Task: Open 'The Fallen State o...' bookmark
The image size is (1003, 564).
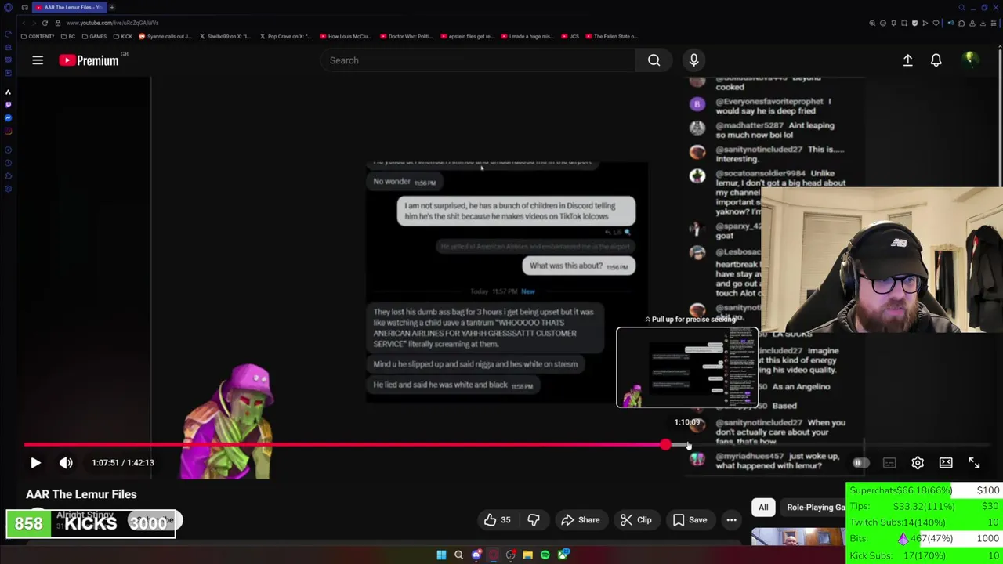Action: (x=611, y=36)
